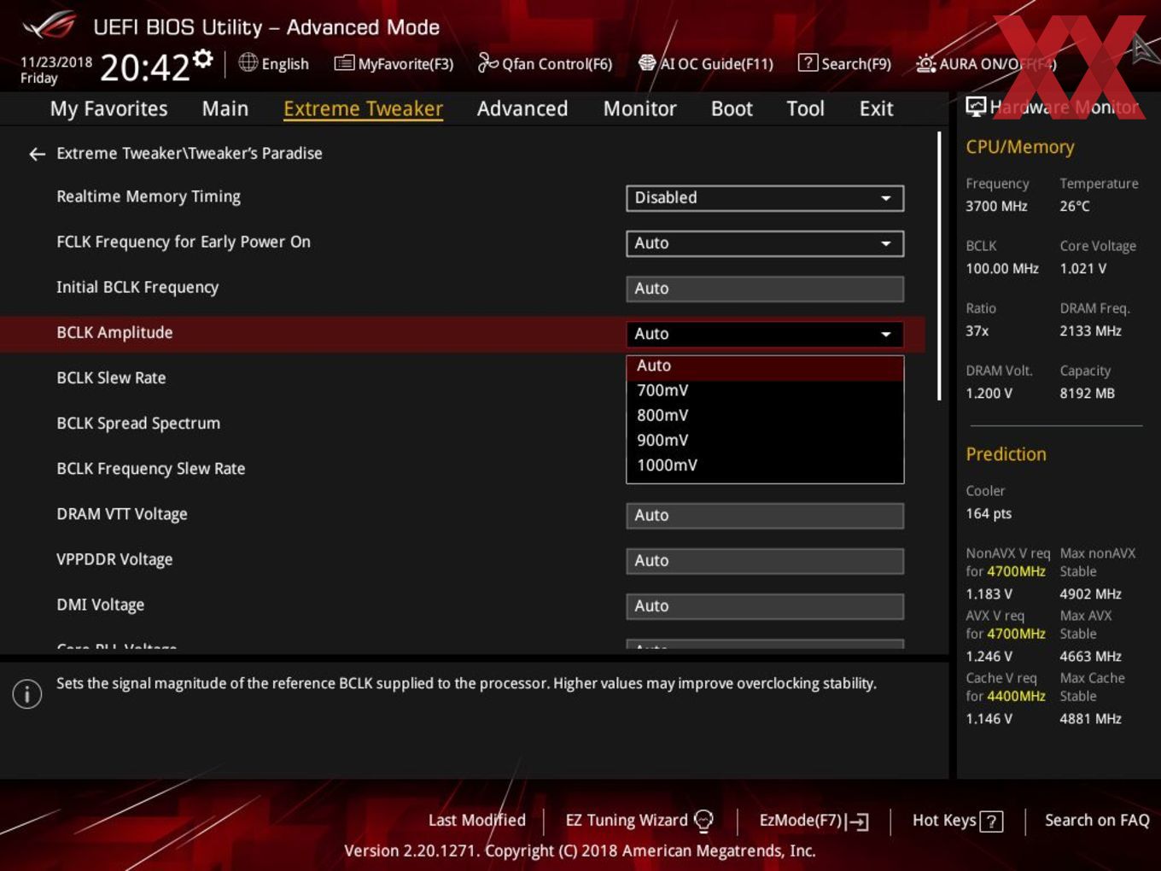Viewport: 1161px width, 871px height.
Task: Switch to EzMode(F7)
Action: (x=814, y=821)
